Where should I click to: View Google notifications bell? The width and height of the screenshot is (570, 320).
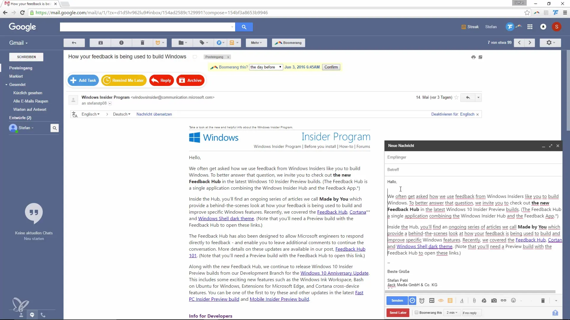click(x=543, y=27)
